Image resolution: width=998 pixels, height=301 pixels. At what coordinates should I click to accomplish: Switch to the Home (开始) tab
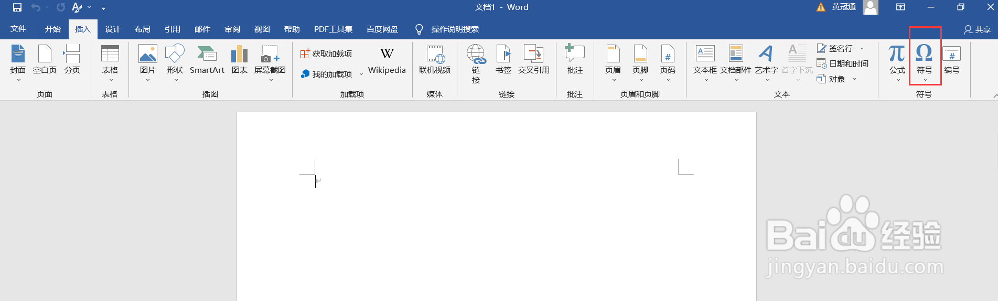point(53,29)
